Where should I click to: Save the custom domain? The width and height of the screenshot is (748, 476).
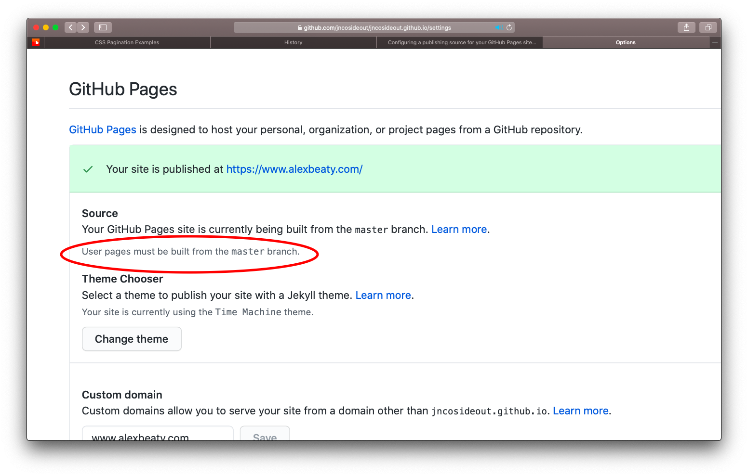(265, 433)
